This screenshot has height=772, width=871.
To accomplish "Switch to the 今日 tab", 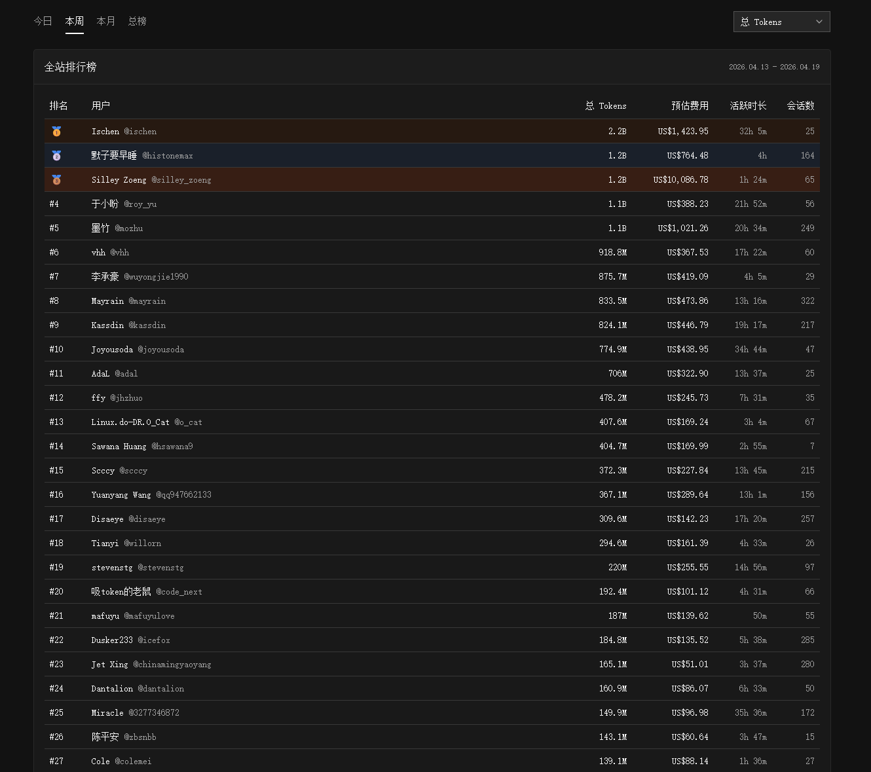I will pos(43,21).
